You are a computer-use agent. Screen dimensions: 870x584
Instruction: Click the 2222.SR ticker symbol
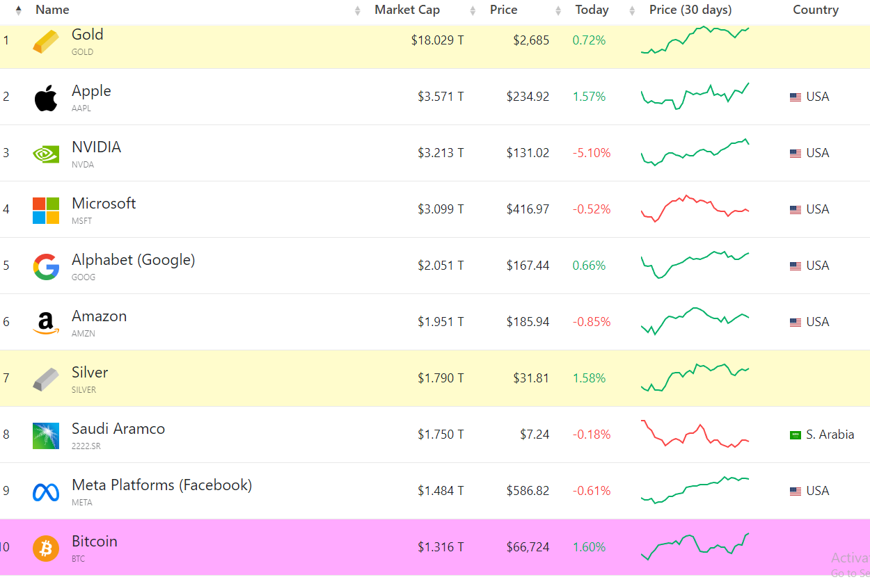pyautogui.click(x=86, y=446)
